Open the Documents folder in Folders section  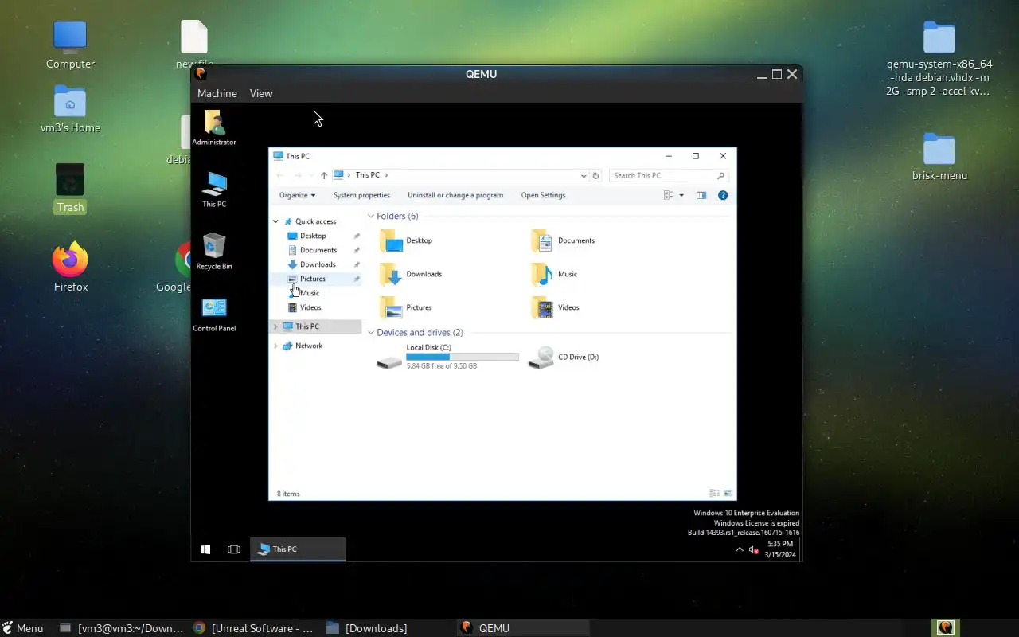[563, 240]
